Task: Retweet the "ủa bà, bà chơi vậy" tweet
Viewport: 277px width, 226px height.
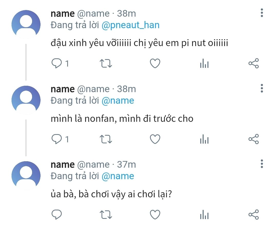Action: click(105, 214)
